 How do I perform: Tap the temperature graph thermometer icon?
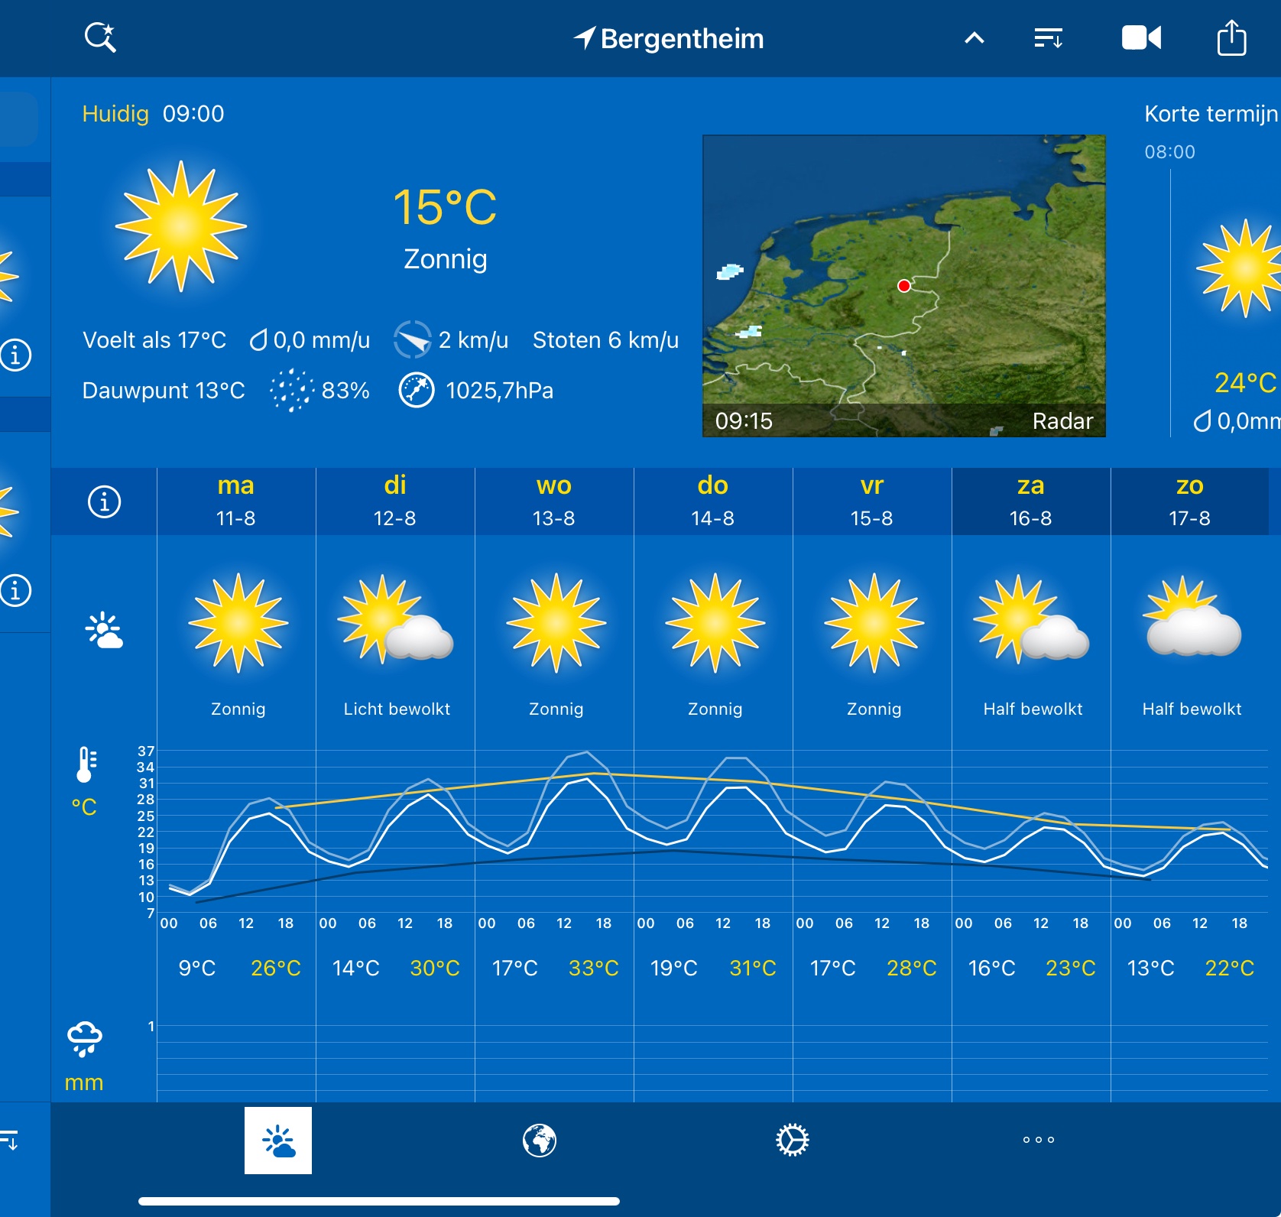click(86, 764)
